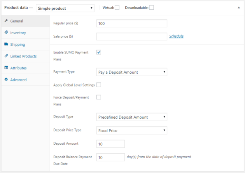245x173 pixels.
Task: Click the Shipping truck icon
Action: (x=6, y=44)
